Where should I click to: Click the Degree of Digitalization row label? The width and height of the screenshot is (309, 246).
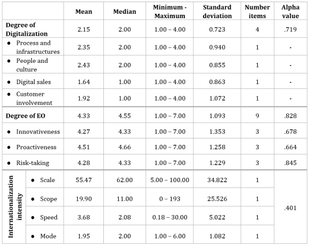(27, 29)
